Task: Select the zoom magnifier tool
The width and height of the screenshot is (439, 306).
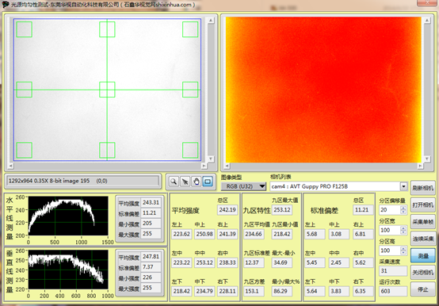Action: pyautogui.click(x=174, y=182)
